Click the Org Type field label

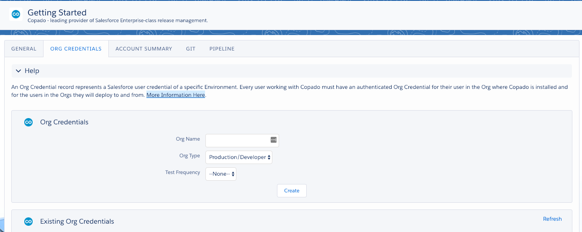click(x=190, y=156)
